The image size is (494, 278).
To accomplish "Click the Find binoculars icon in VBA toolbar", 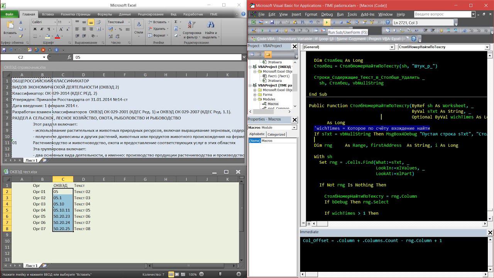I will [301, 22].
